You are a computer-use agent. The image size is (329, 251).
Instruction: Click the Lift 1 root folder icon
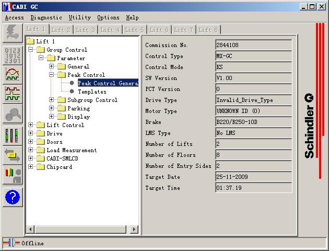(x=30, y=41)
